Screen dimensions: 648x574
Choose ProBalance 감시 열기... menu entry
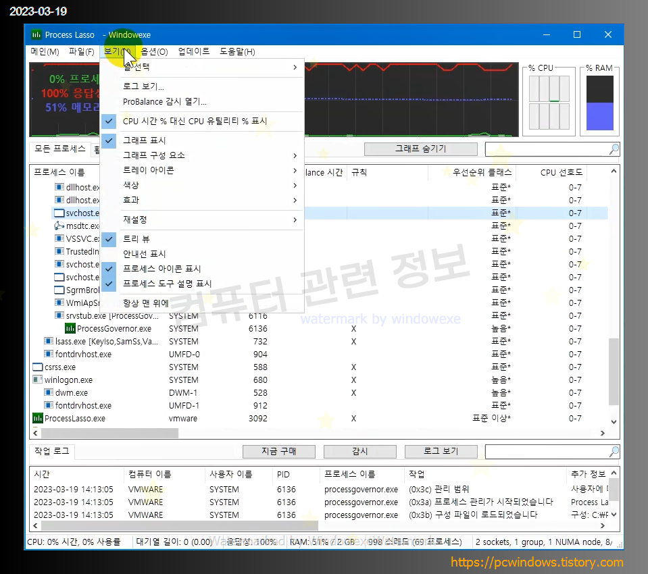[203, 101]
